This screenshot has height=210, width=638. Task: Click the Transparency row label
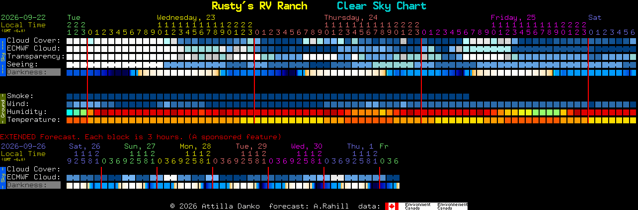point(36,56)
